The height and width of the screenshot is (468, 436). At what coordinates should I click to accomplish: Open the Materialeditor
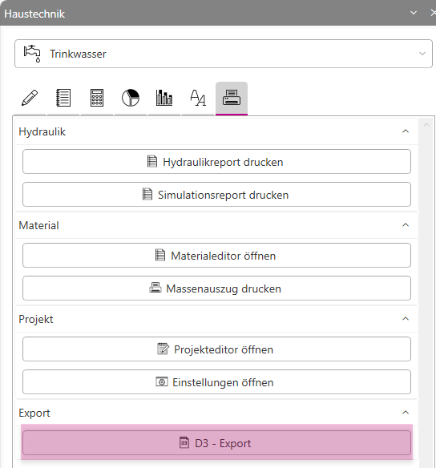[216, 255]
